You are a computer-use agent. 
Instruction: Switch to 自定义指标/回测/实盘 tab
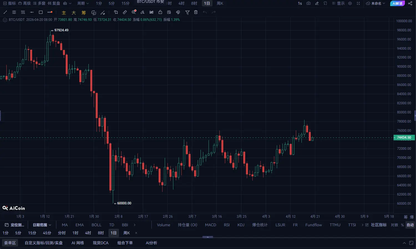44,243
